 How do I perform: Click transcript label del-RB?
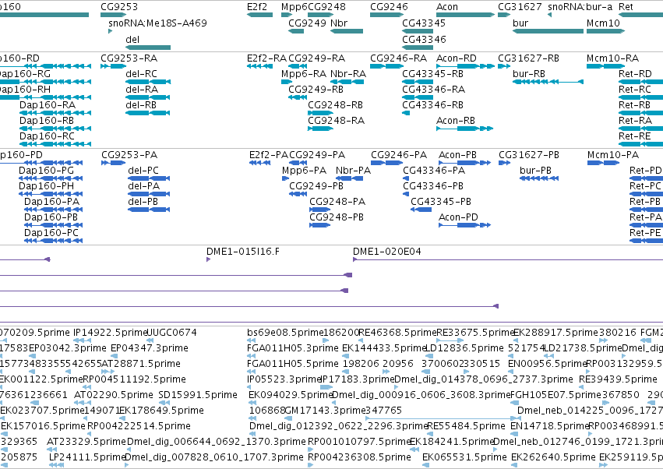tap(141, 105)
